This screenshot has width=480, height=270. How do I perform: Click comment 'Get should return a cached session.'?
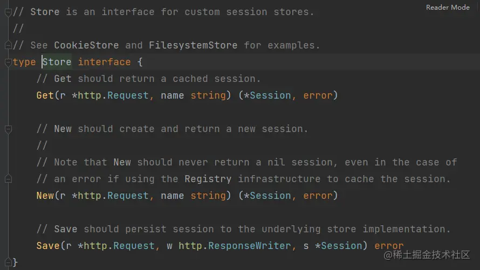pyautogui.click(x=148, y=79)
